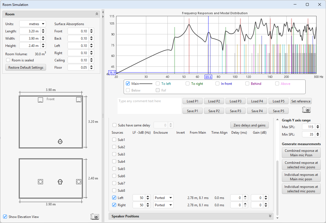Click Zero delays and gains
This screenshot has height=223, width=326.
(x=250, y=125)
